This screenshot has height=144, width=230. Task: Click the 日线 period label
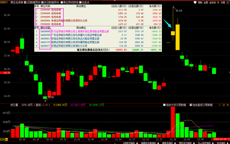(x=3, y=139)
